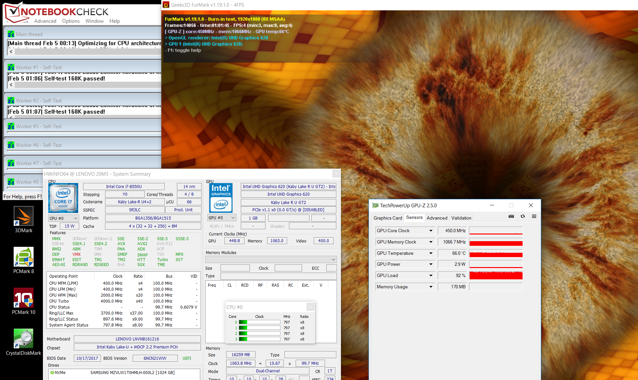Click the Intel Core i7-8550U name field
Screen dimensions: 638x380
pyautogui.click(x=124, y=187)
